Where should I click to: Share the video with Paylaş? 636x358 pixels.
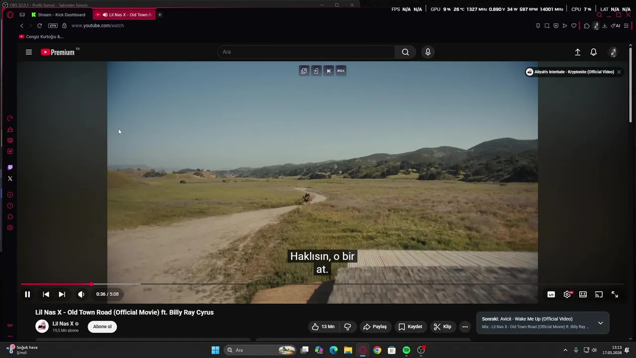375,327
